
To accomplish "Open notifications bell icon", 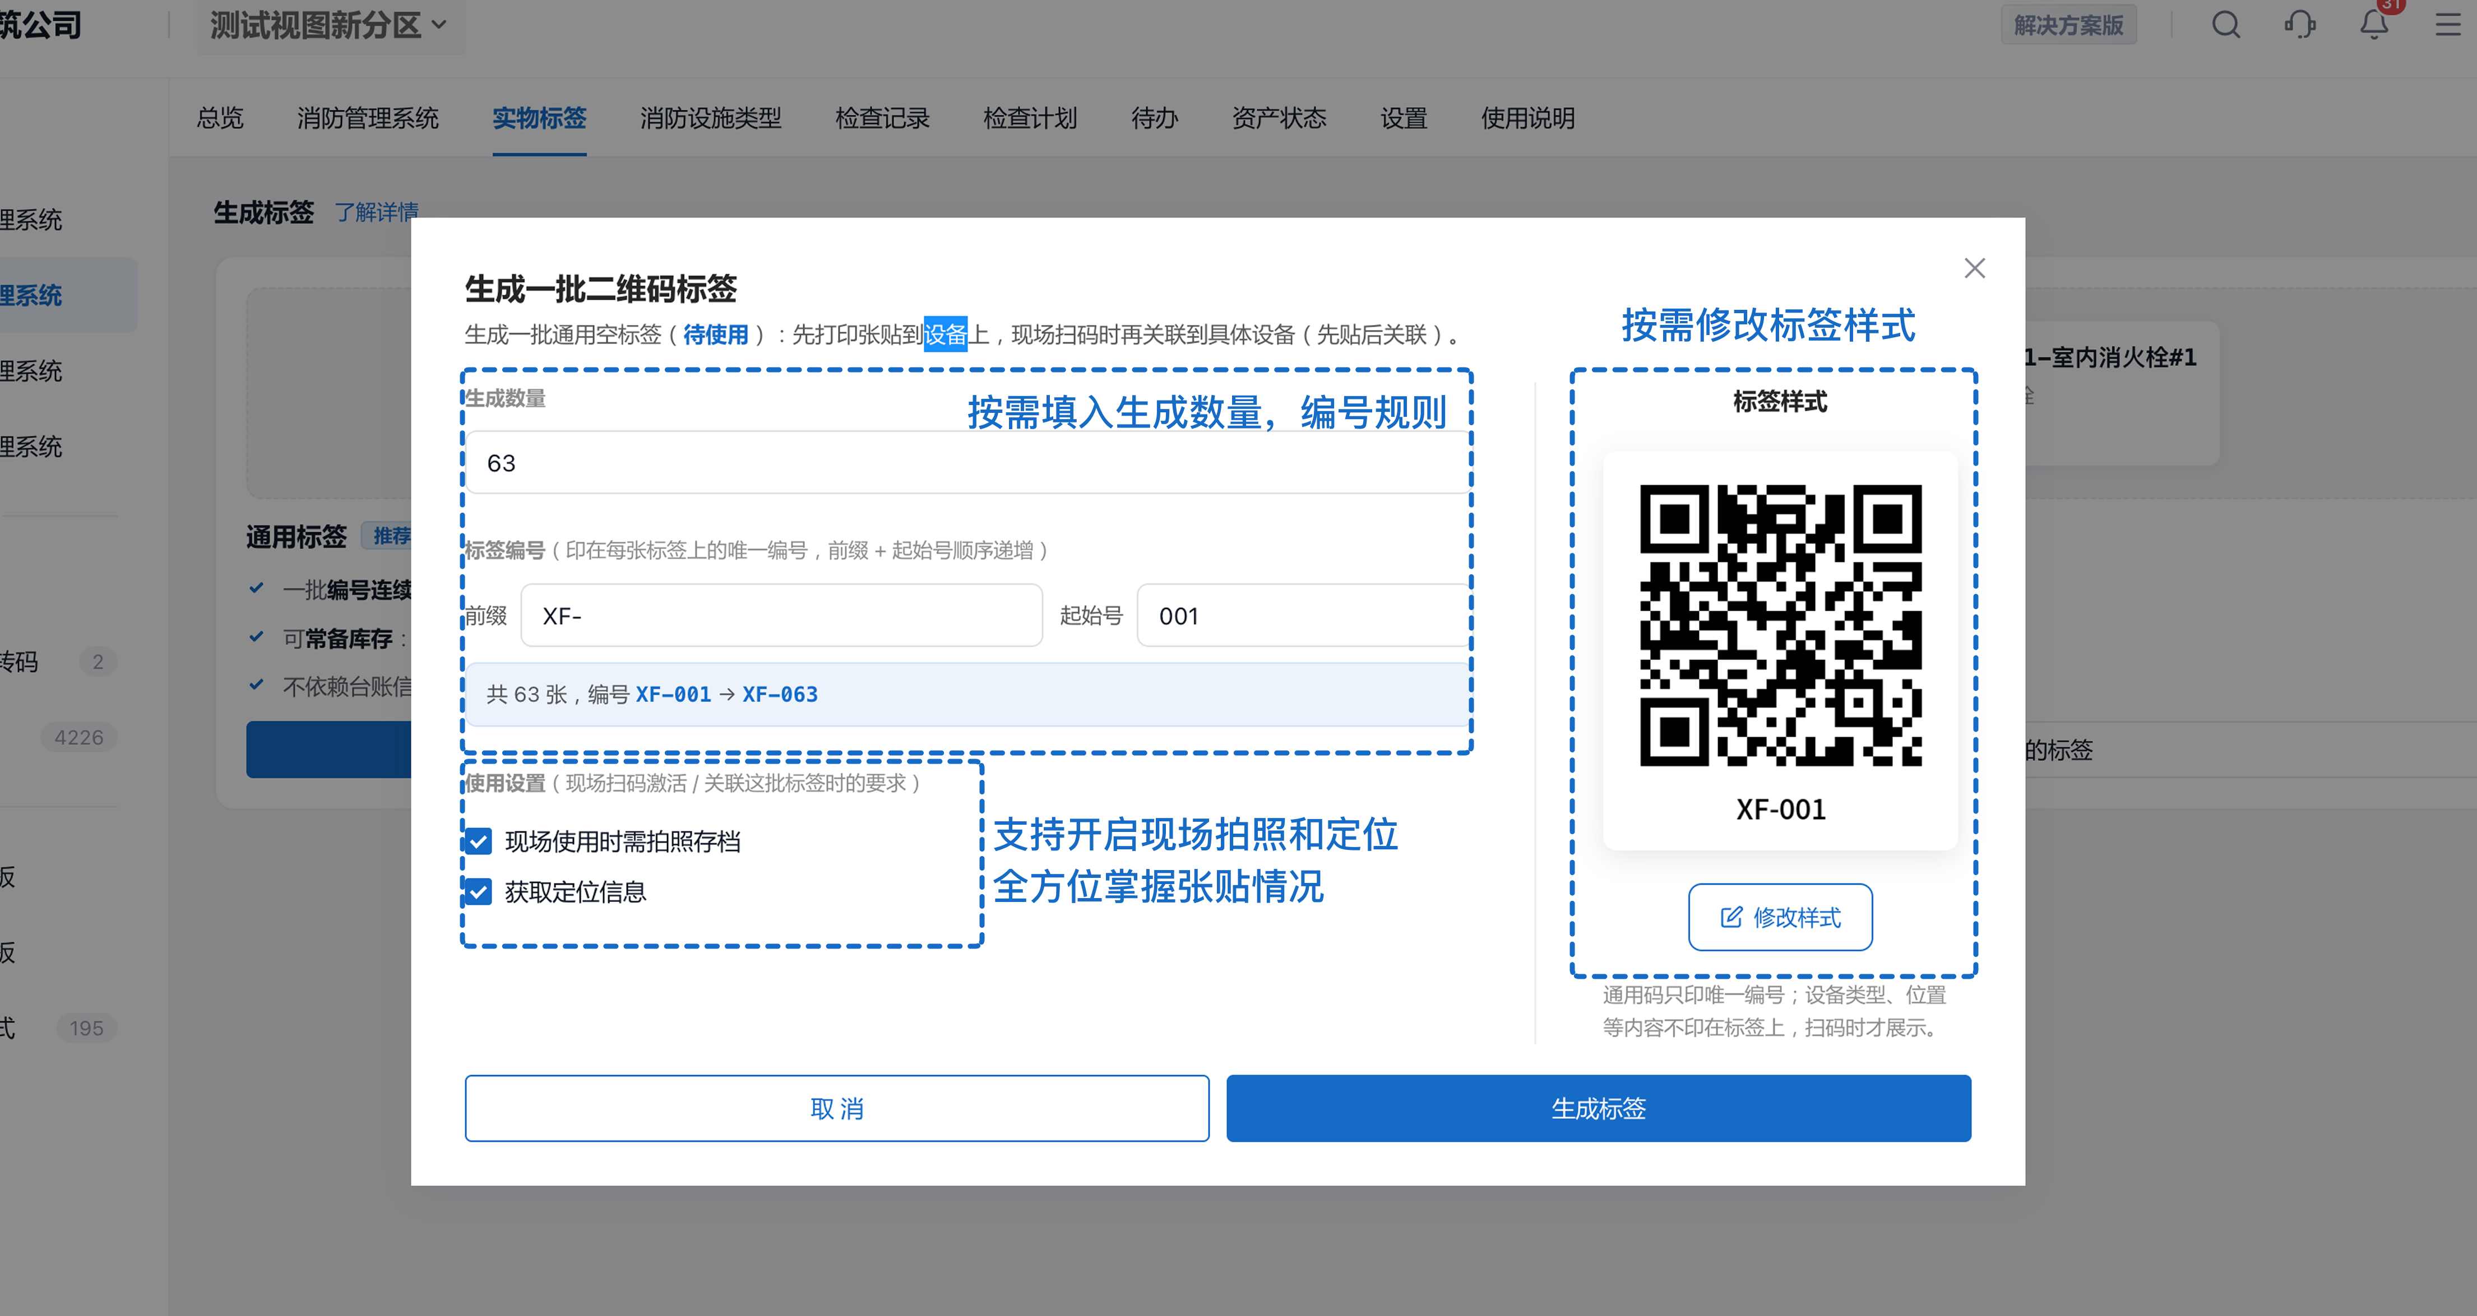I will (2374, 25).
